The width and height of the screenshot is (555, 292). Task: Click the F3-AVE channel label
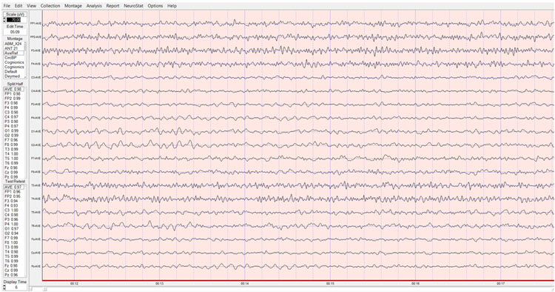[36, 50]
